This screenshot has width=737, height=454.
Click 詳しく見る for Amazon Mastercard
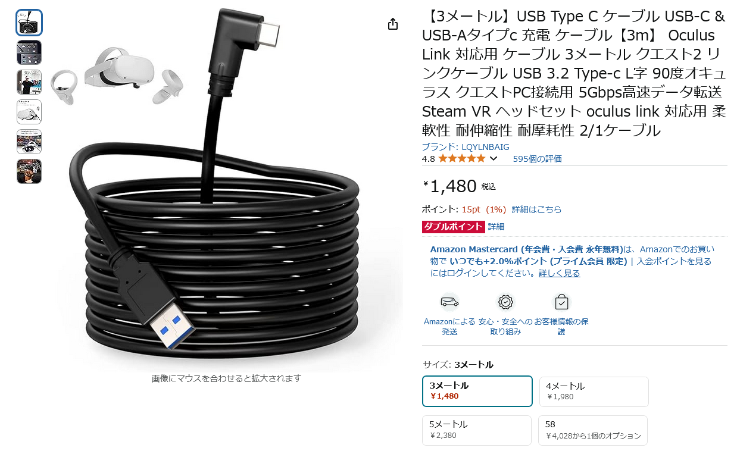click(x=559, y=273)
